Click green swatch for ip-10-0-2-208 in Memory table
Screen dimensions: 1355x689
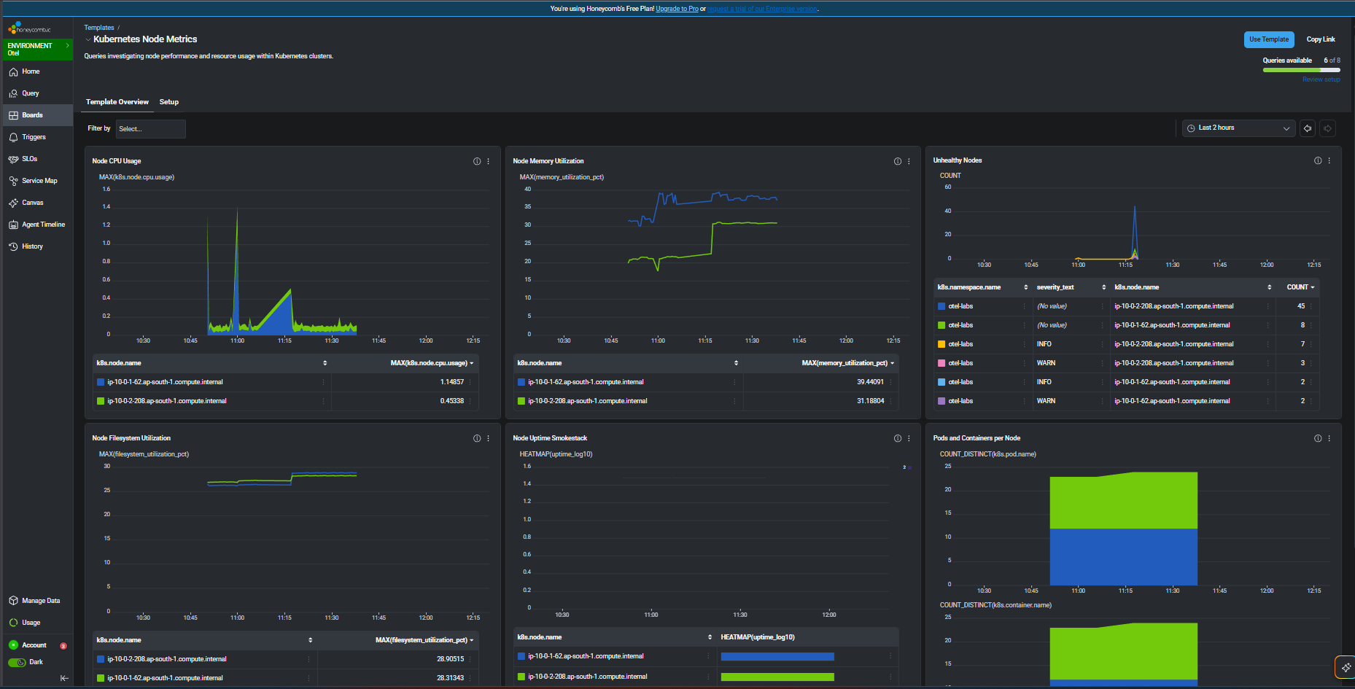pyautogui.click(x=521, y=401)
